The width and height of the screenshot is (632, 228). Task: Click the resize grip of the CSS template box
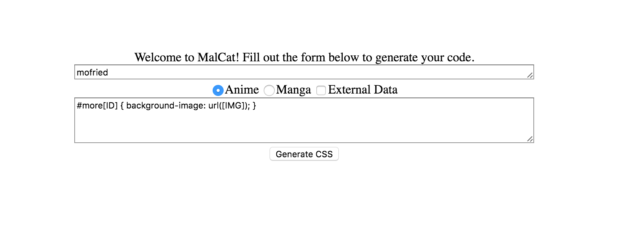[x=530, y=139]
